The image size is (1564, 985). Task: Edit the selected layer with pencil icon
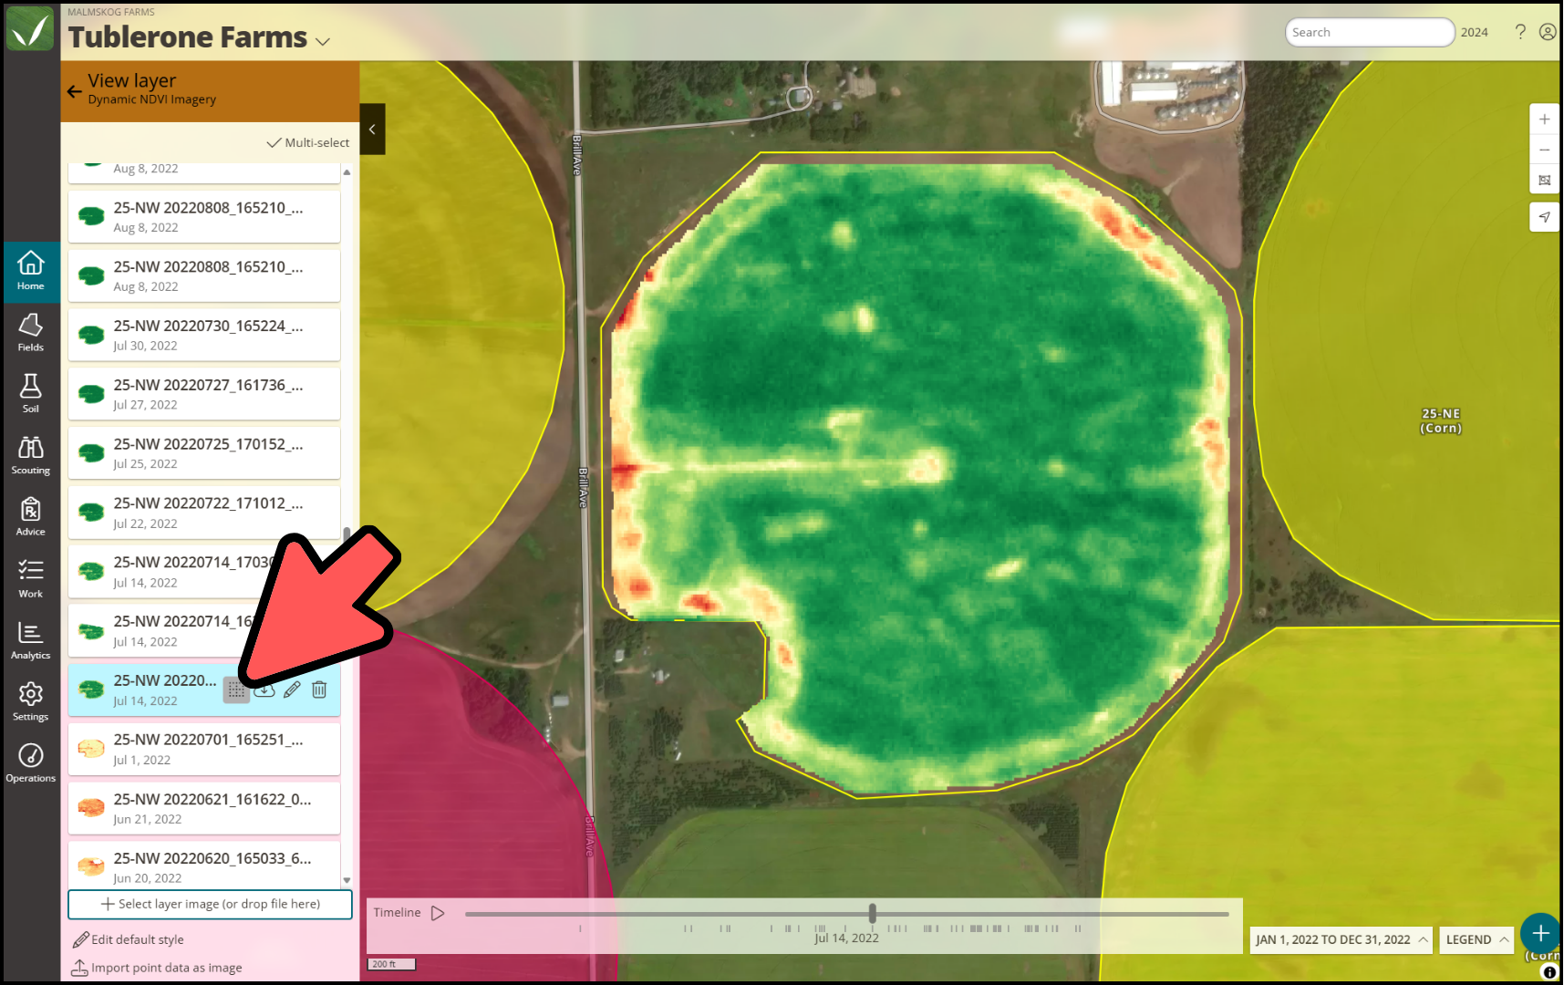pyautogui.click(x=292, y=690)
